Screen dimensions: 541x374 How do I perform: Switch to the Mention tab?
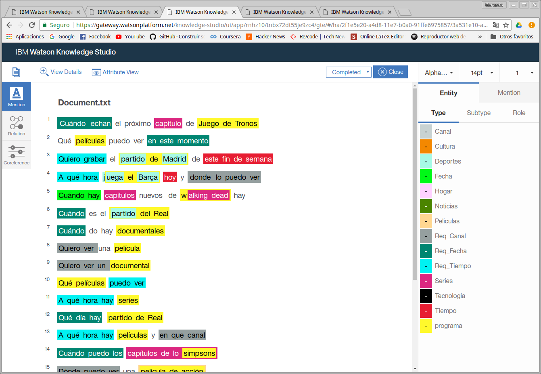pos(509,92)
